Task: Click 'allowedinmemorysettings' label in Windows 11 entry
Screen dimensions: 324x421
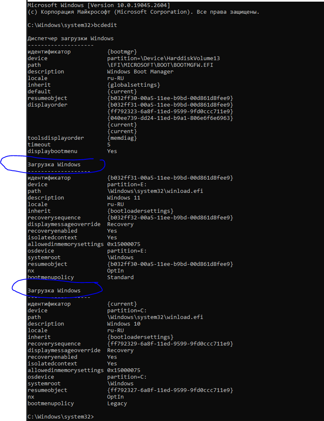Action: click(66, 244)
